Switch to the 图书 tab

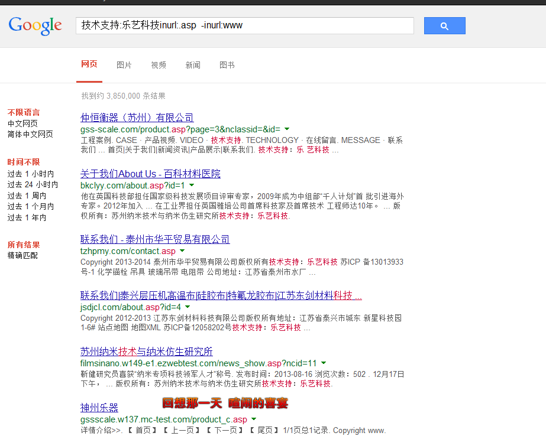(227, 65)
